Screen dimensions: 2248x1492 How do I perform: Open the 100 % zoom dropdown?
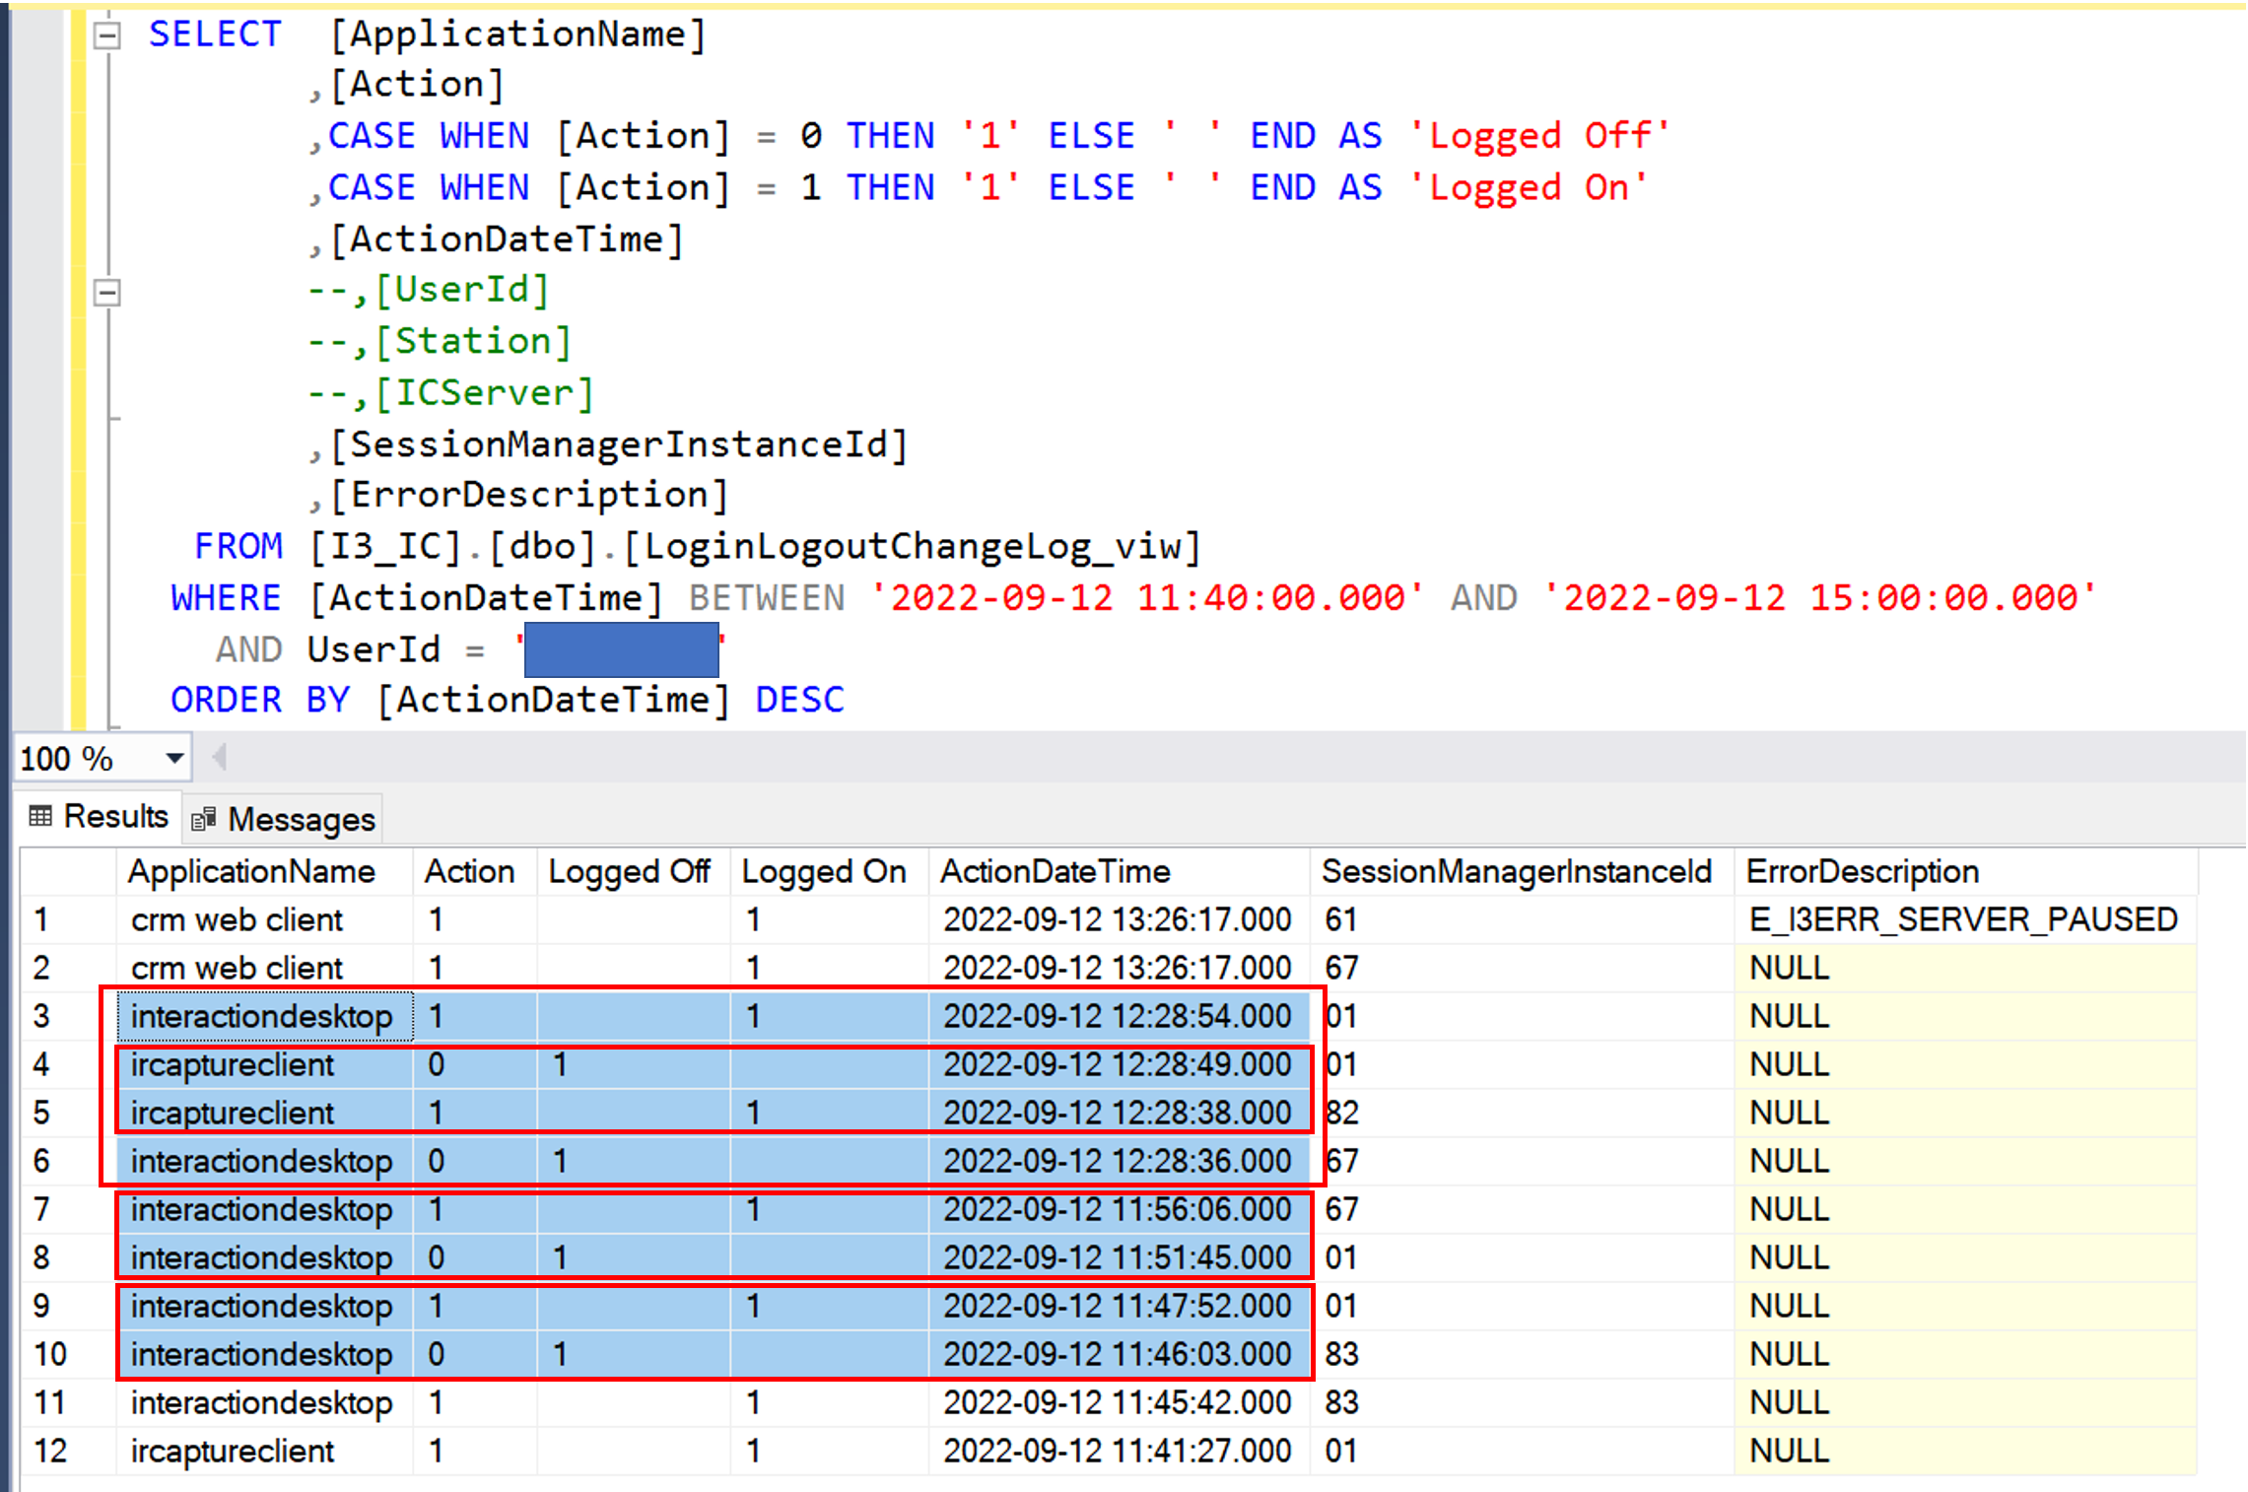click(174, 759)
